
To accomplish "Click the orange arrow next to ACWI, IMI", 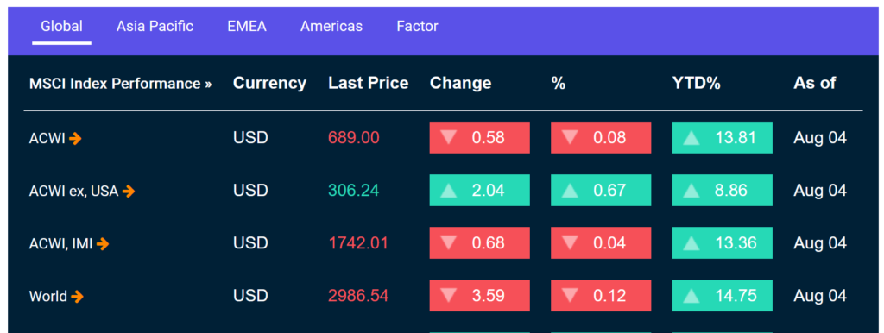I will pyautogui.click(x=103, y=244).
